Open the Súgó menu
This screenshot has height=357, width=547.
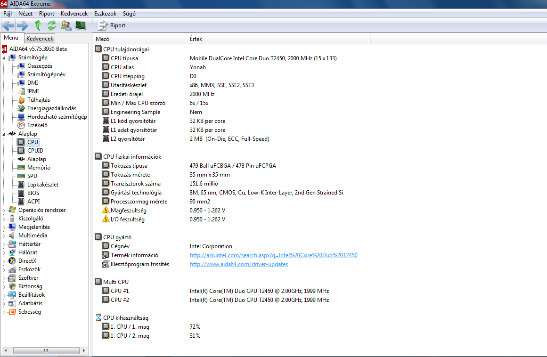[129, 14]
